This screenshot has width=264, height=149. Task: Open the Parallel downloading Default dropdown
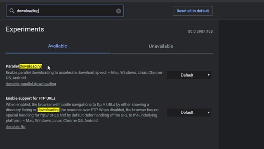pos(189,75)
